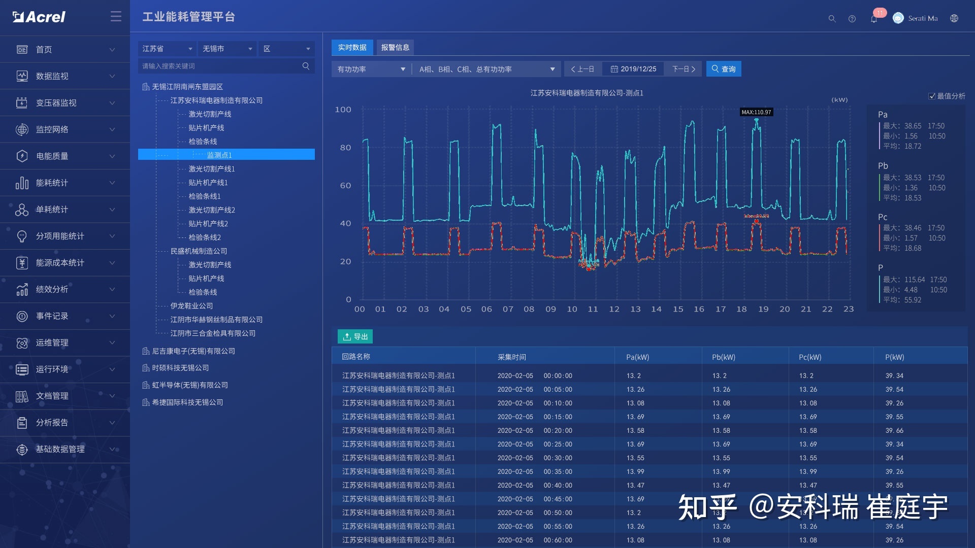Open the 分析报告 menu item
The width and height of the screenshot is (975, 548).
point(65,423)
